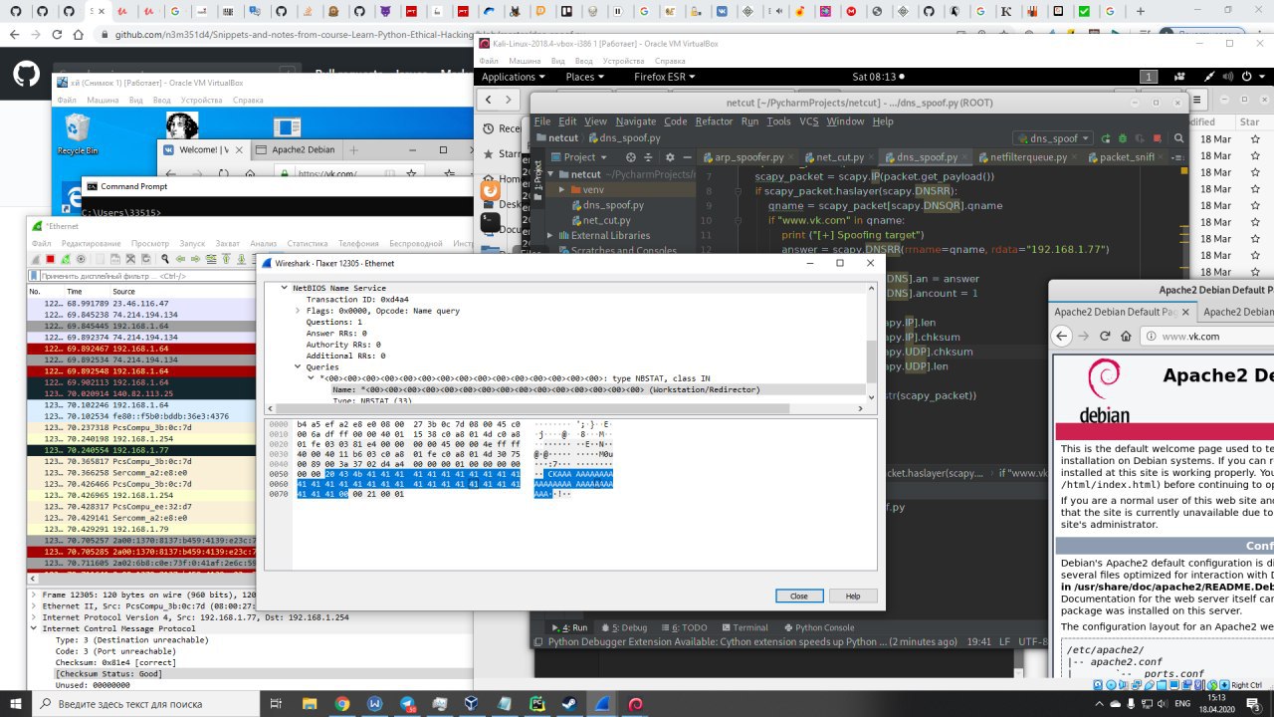Image resolution: width=1274 pixels, height=717 pixels.
Task: Go to next packet green right arrow
Action: (x=195, y=259)
